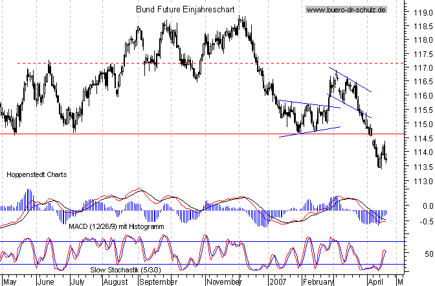Select the September label on time axis

157,283
